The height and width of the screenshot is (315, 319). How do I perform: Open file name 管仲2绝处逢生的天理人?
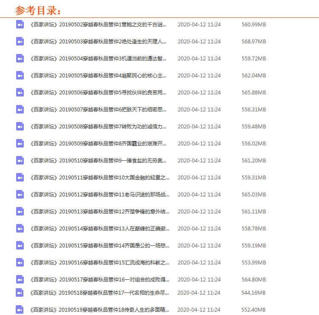click(x=98, y=42)
